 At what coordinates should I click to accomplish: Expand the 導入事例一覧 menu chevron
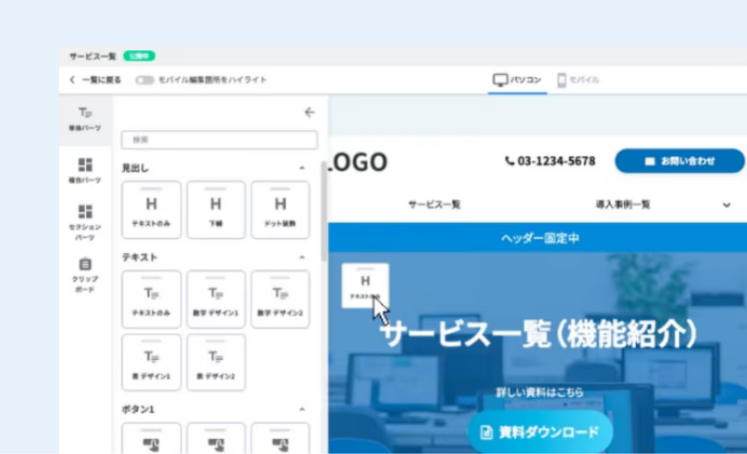tap(726, 205)
